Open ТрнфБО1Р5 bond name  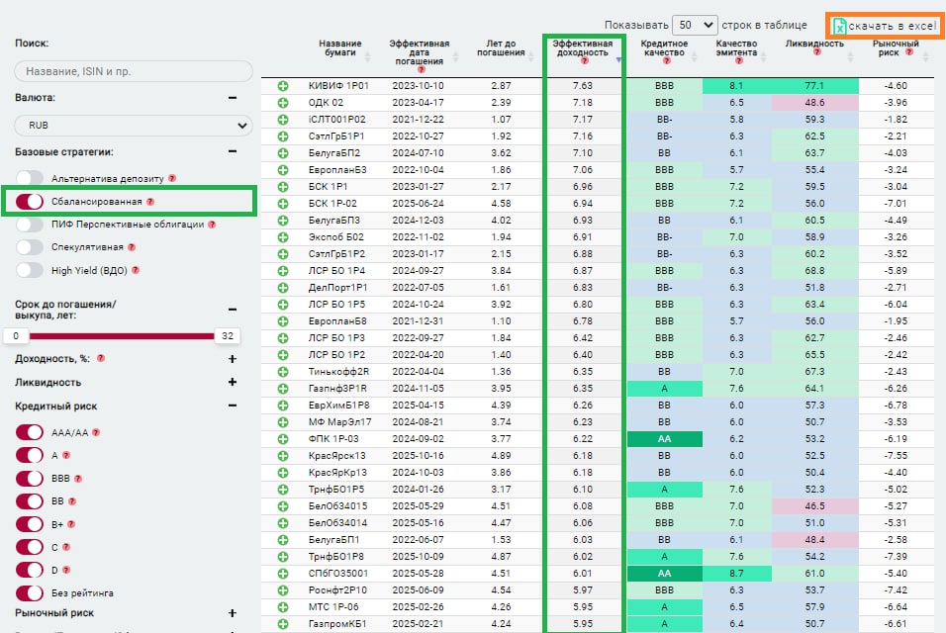pyautogui.click(x=336, y=490)
